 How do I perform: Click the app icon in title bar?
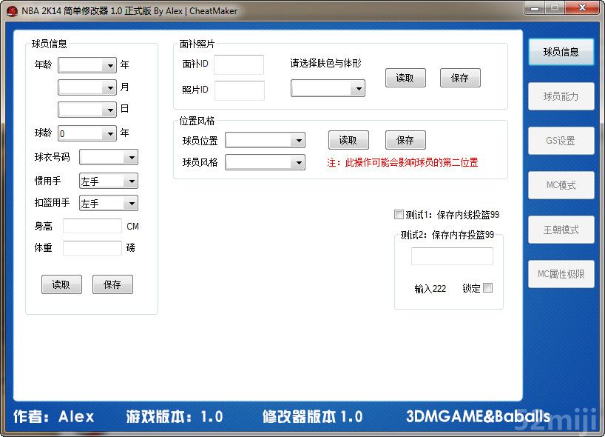point(11,10)
